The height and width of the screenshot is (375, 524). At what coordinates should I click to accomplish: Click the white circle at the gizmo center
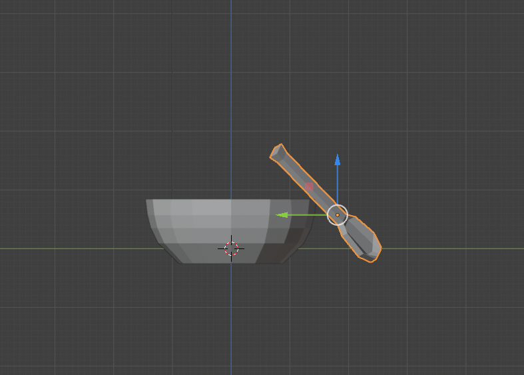[337, 215]
